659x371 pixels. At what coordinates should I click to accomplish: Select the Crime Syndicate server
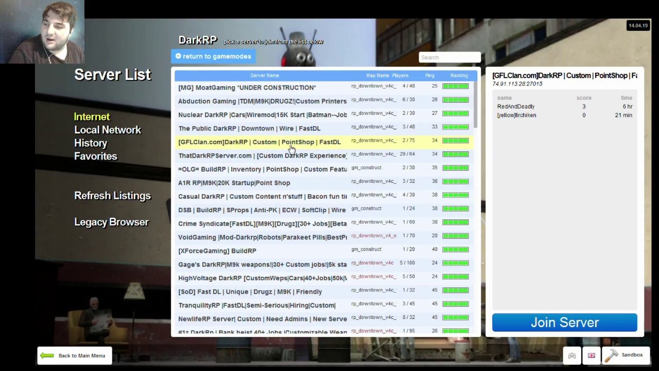pos(323,224)
